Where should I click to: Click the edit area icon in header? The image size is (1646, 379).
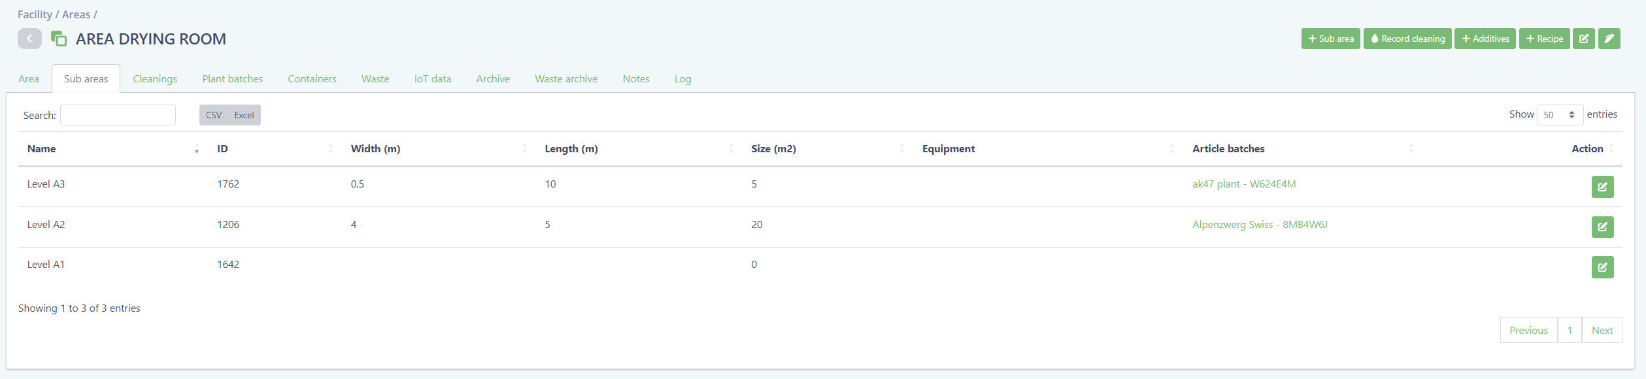click(x=1583, y=39)
